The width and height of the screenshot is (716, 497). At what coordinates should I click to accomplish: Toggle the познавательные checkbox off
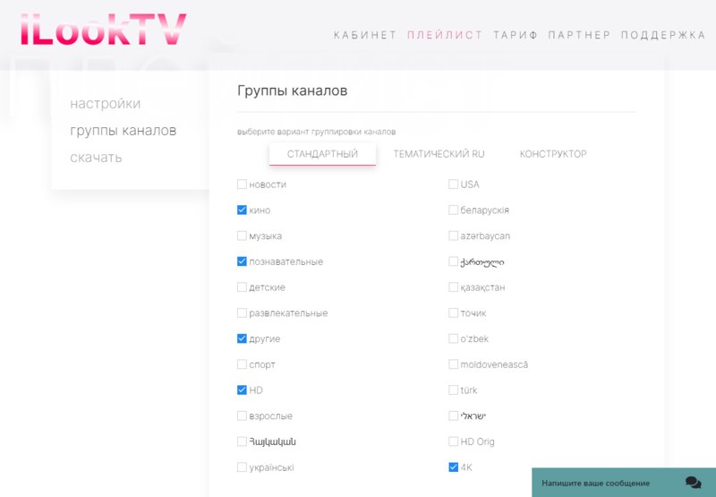242,261
